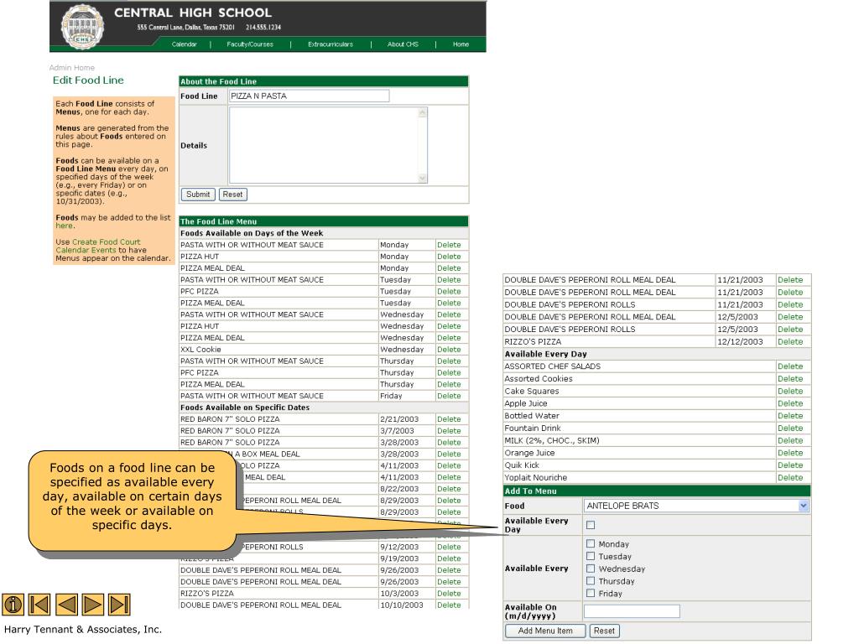Delete PIZZA HUT on Monday
This screenshot has height=644, width=859.
(x=449, y=257)
